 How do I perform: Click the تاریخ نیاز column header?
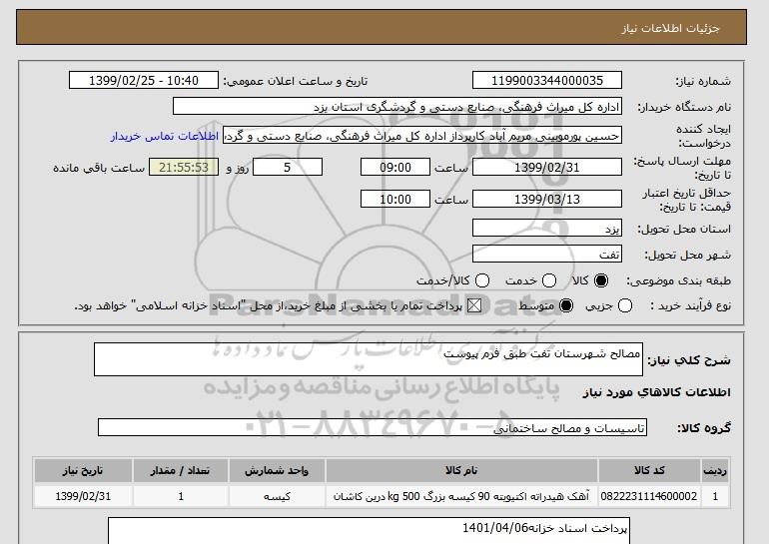point(83,470)
